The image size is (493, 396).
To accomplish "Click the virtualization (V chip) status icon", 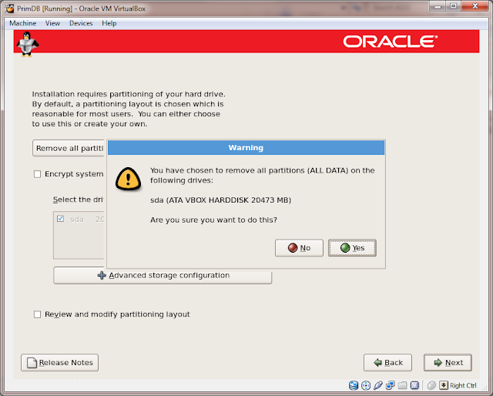I will [414, 385].
